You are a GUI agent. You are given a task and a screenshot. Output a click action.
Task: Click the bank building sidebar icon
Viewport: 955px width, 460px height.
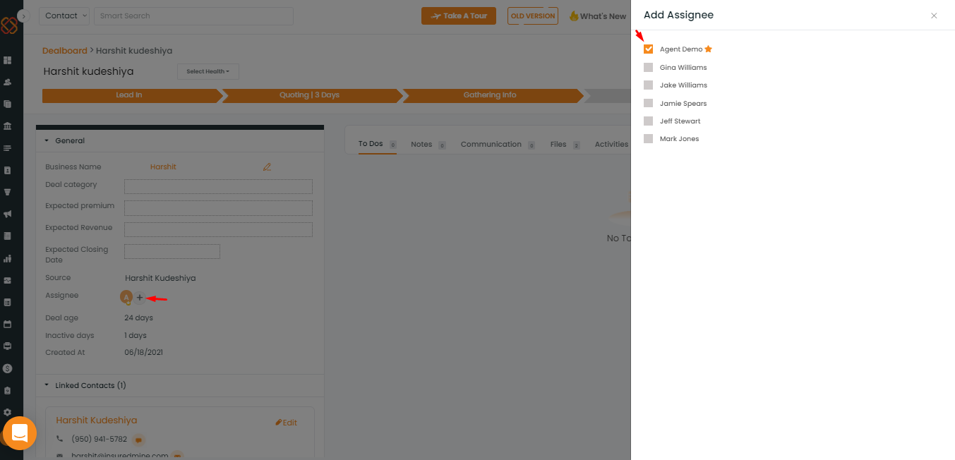(8, 126)
